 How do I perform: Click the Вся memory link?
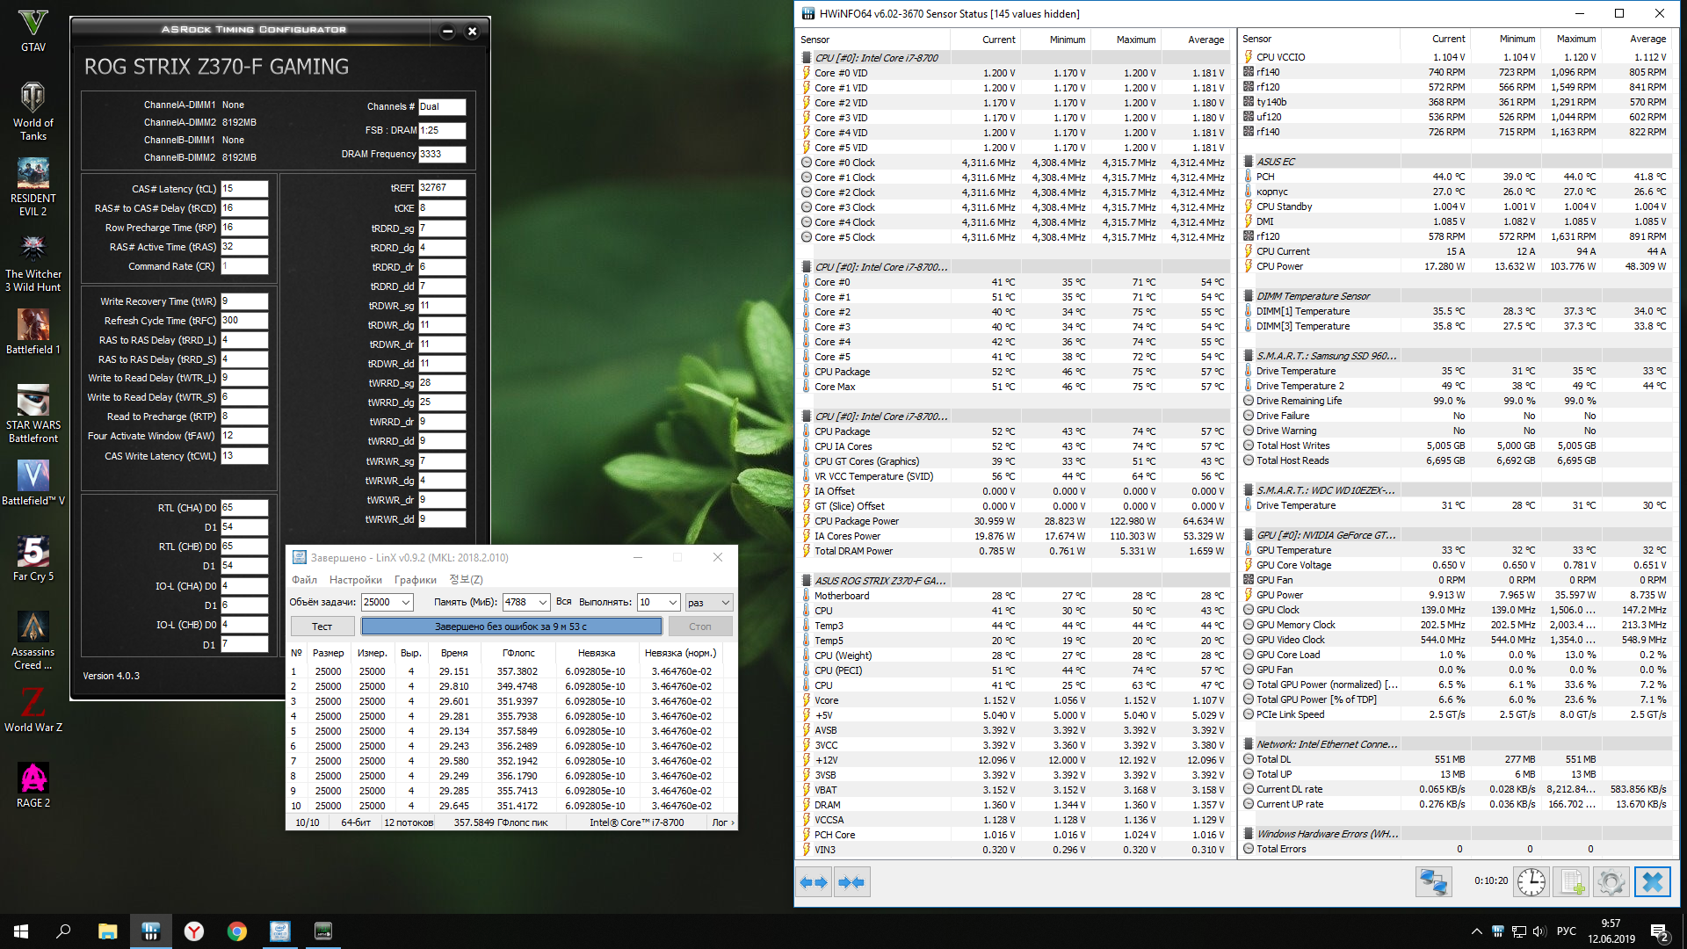563,602
